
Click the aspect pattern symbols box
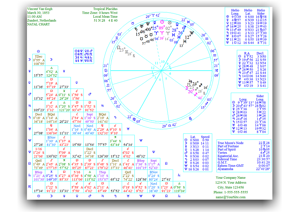click(x=83, y=56)
